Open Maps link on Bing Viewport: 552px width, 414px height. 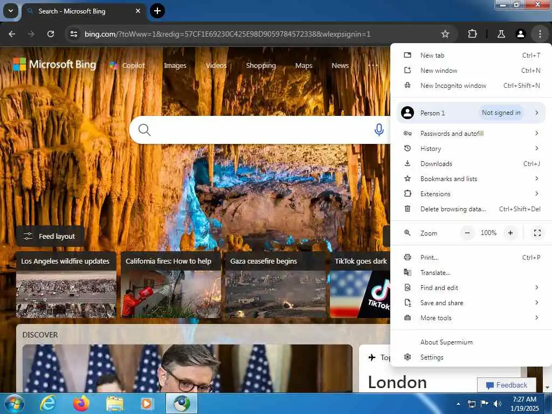click(x=304, y=65)
